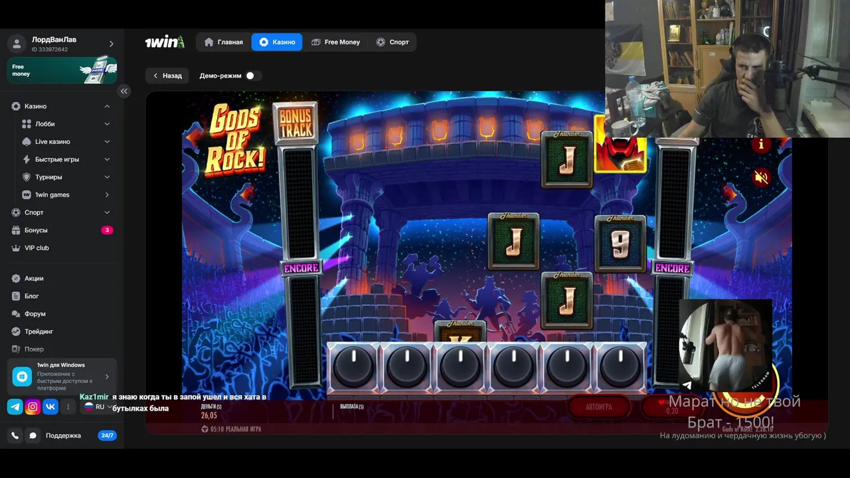850x478 pixels.
Task: Open the Free money banner
Action: pyautogui.click(x=62, y=70)
